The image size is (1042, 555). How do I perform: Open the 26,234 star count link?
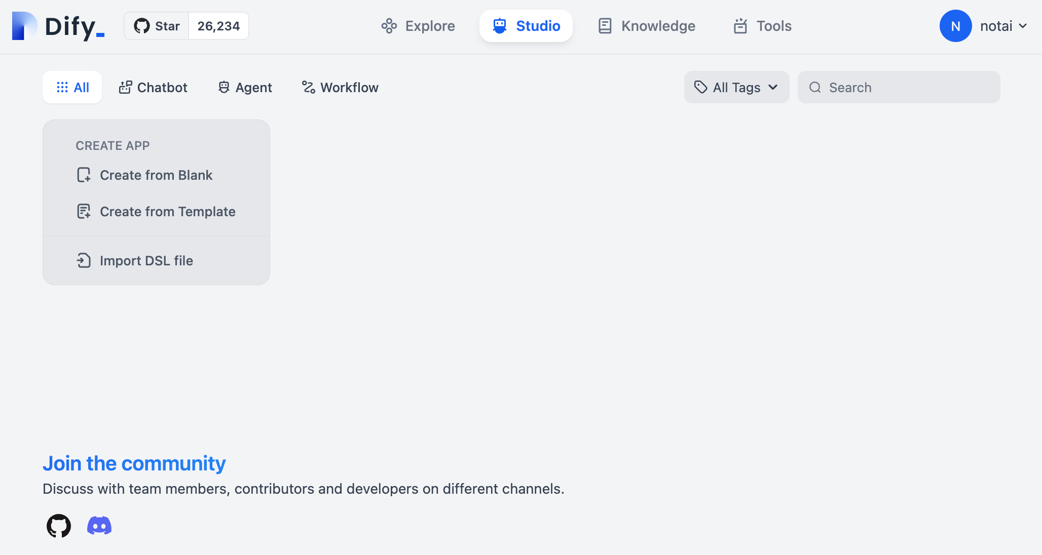click(x=218, y=26)
